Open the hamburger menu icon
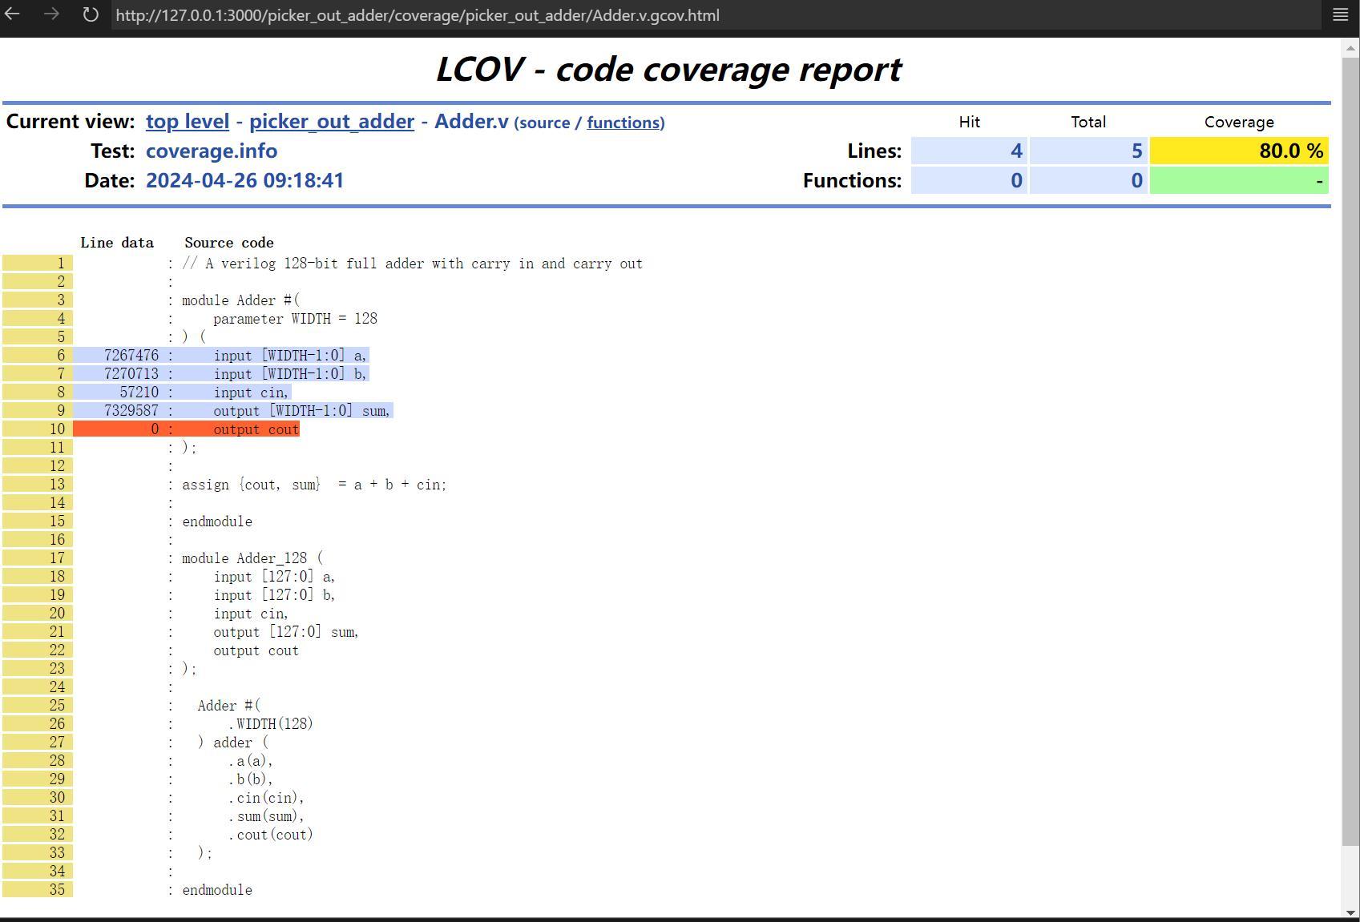 click(1340, 14)
